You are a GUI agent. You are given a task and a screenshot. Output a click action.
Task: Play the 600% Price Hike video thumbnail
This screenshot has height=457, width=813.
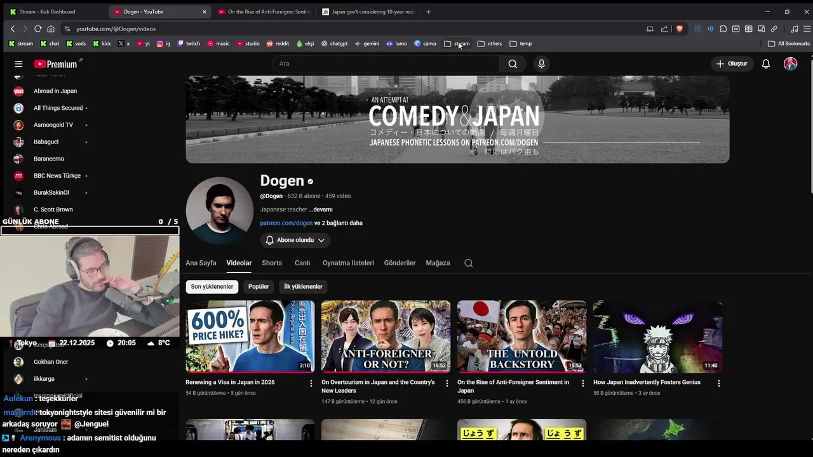(250, 336)
